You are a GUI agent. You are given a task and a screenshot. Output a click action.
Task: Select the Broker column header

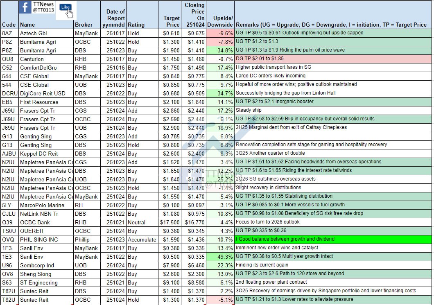point(84,25)
